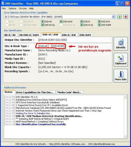Click the DVD.Identifier@Gmail.com email in footer
The image size is (131, 147).
click(x=102, y=144)
